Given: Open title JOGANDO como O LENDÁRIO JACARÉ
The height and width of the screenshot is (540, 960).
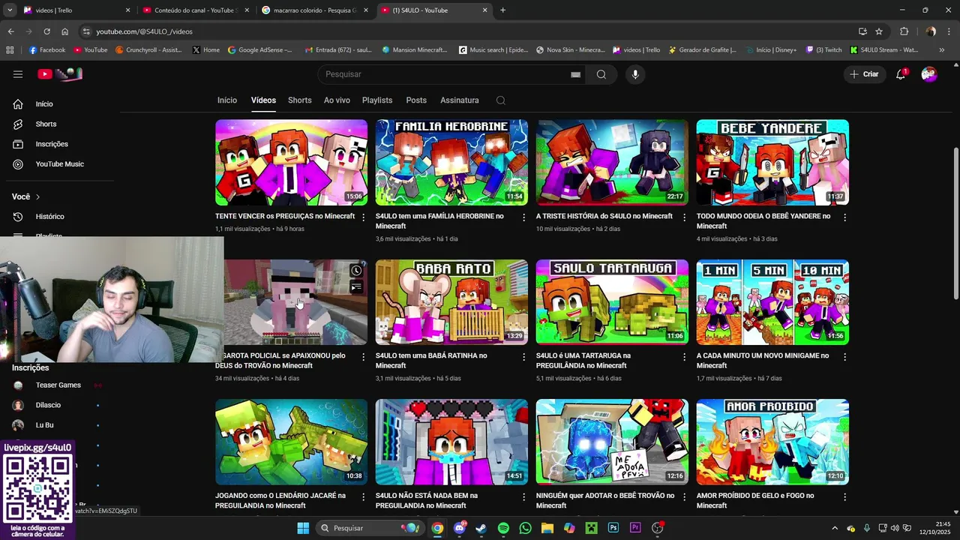Looking at the screenshot, I should 280,501.
